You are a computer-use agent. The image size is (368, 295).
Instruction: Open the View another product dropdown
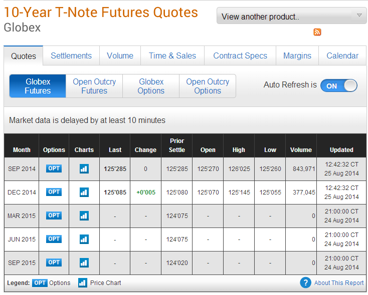point(291,16)
